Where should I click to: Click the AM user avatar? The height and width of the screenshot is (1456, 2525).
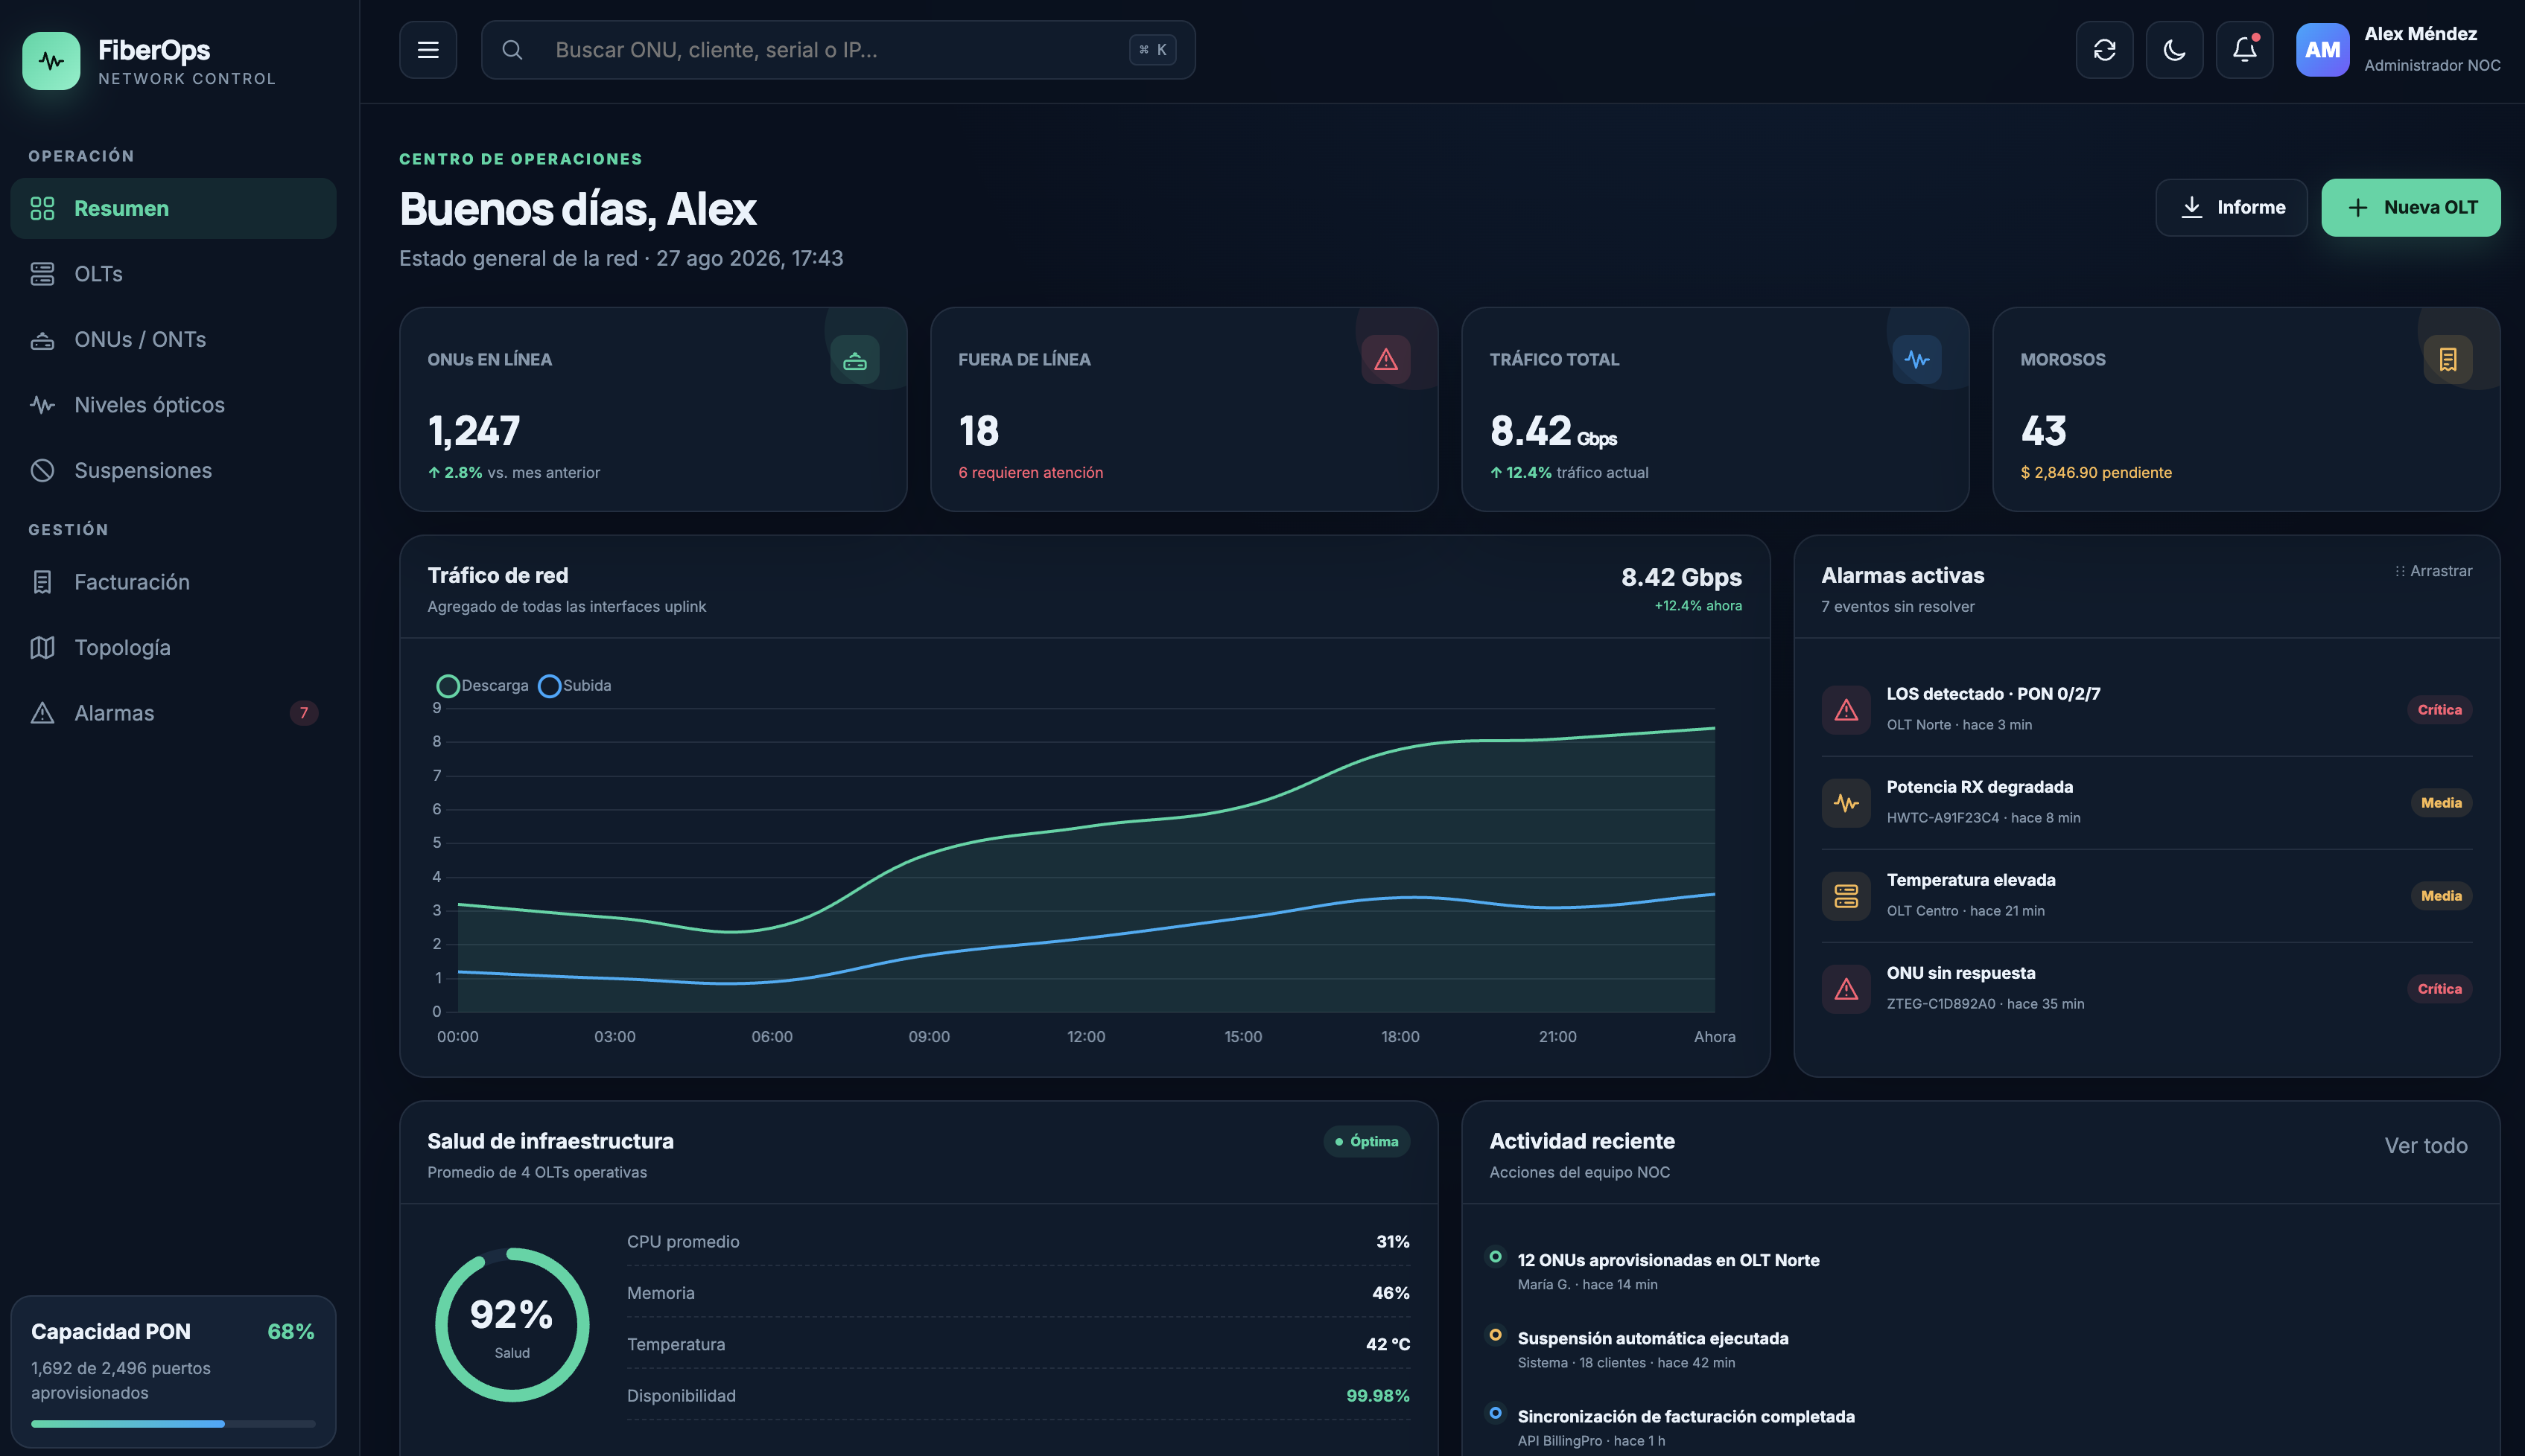click(2323, 50)
